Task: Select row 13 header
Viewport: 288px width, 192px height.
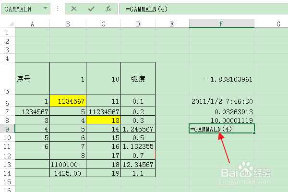Action: (x=7, y=164)
